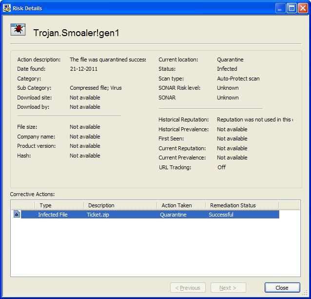Screen dimensions: 311x299
Task: Click the blank icon column header
Action: 23,205
